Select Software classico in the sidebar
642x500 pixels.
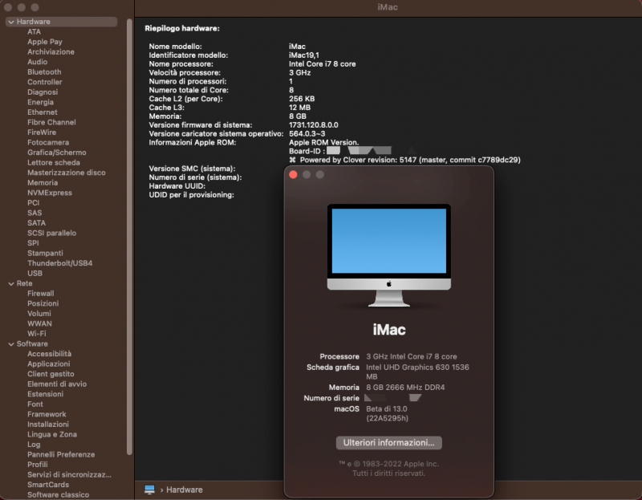click(x=58, y=494)
